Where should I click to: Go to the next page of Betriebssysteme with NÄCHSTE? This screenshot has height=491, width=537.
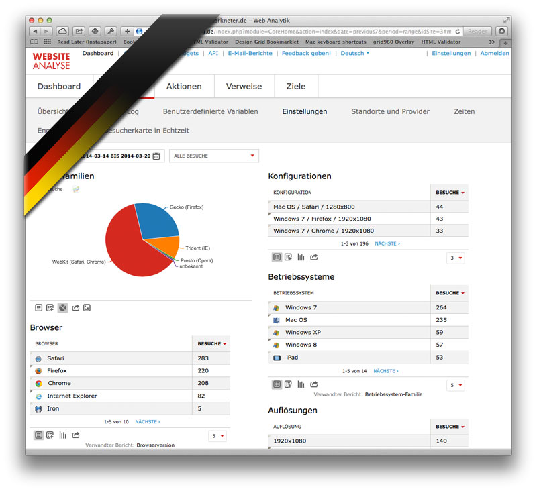[386, 371]
